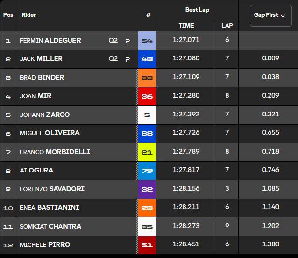The height and width of the screenshot is (258, 298).
Task: Click Joan Mir's red 36 badge
Action: (x=147, y=96)
